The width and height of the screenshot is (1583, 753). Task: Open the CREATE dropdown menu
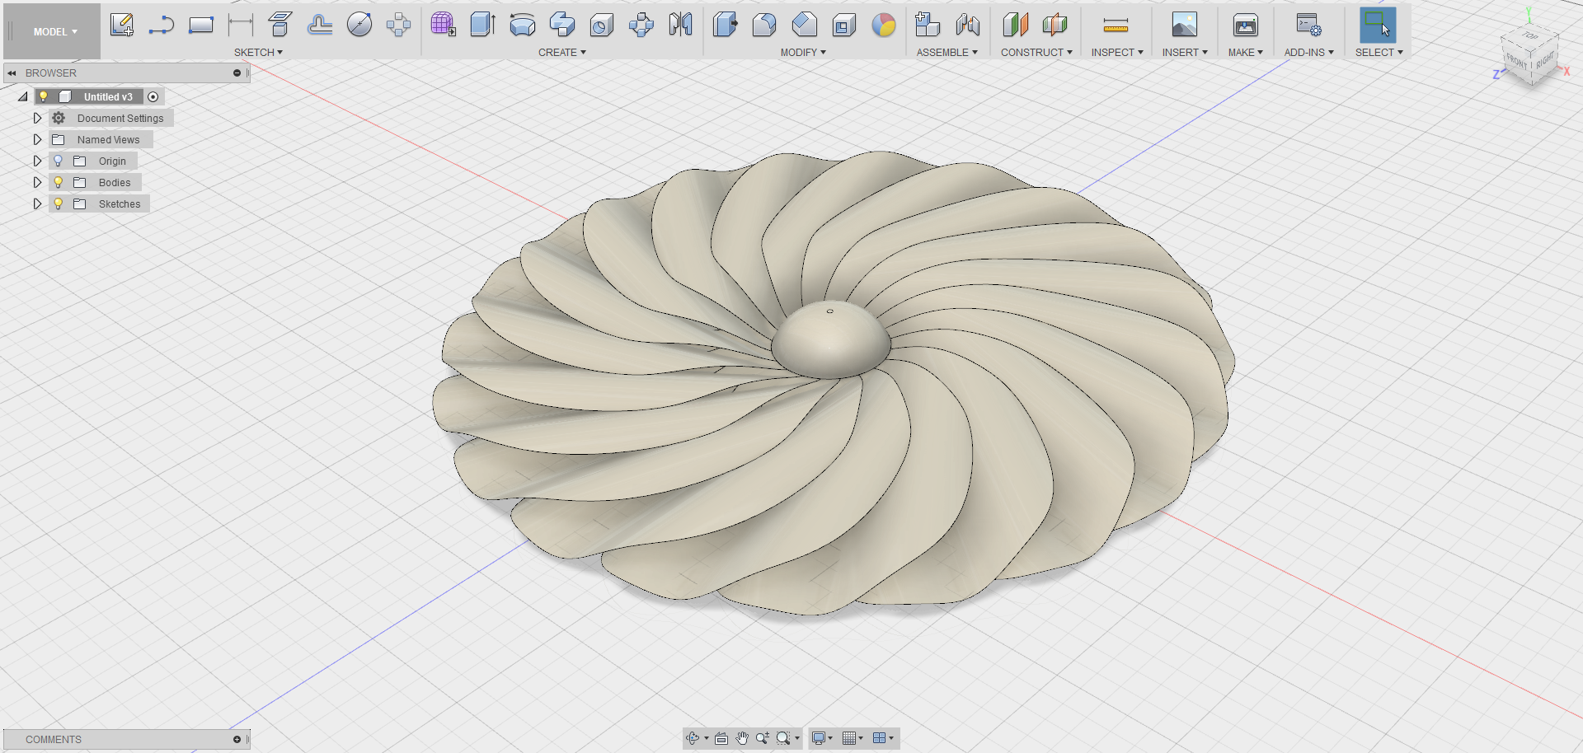click(x=561, y=52)
